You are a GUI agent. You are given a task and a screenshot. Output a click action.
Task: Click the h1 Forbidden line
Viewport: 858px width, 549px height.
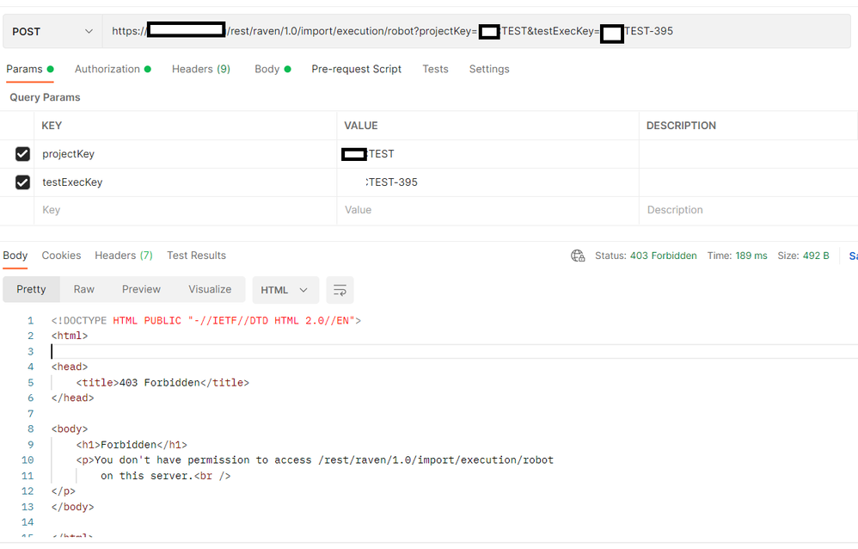pyautogui.click(x=132, y=444)
